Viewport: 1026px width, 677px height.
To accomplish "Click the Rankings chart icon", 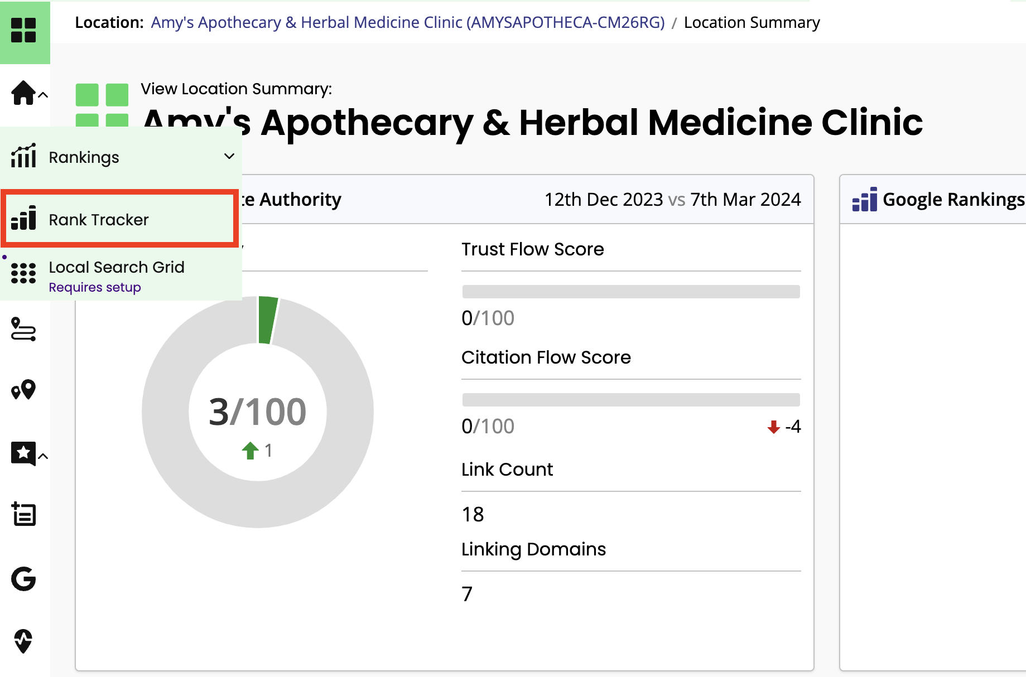I will click(x=23, y=156).
